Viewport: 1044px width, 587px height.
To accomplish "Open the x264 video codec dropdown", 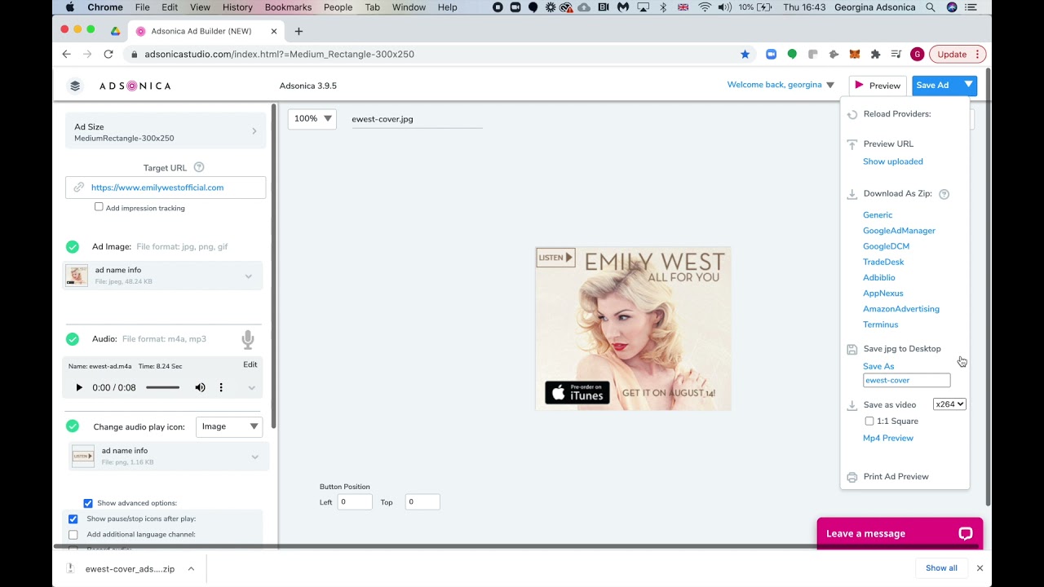I will 950,404.
